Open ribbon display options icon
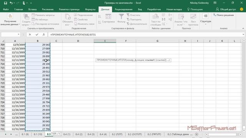Screen dimensions: 246x138 pos(215,3)
